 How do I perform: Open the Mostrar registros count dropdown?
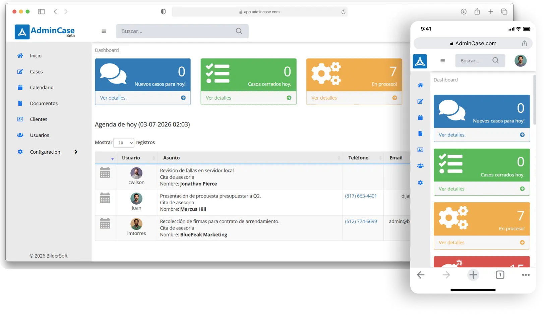pos(124,143)
